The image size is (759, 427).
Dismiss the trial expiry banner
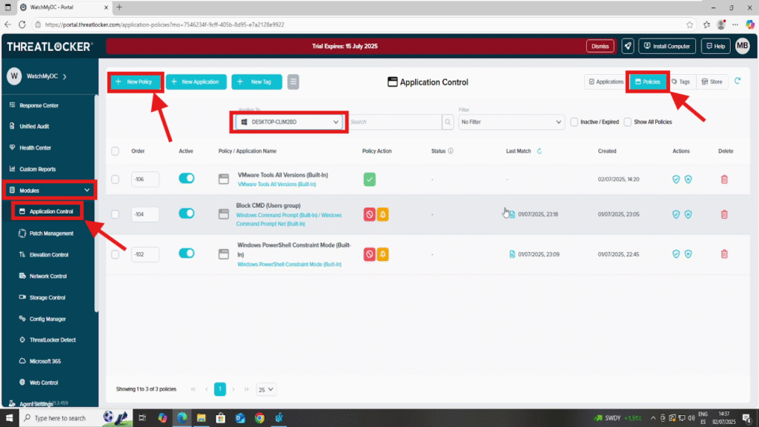600,46
